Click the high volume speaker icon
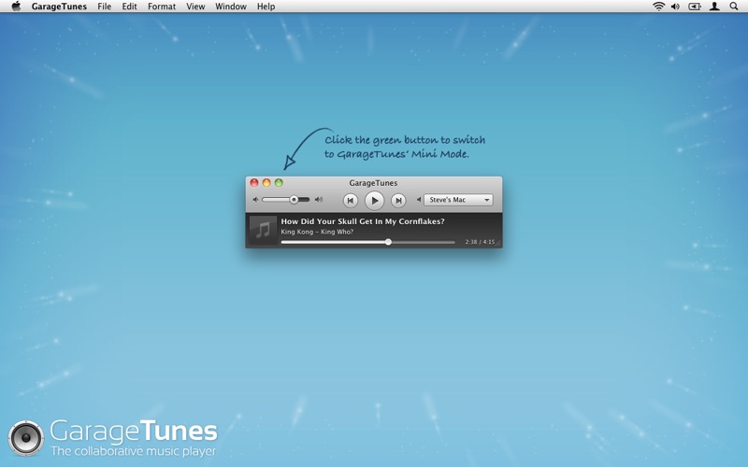This screenshot has height=467, width=748. 319,200
